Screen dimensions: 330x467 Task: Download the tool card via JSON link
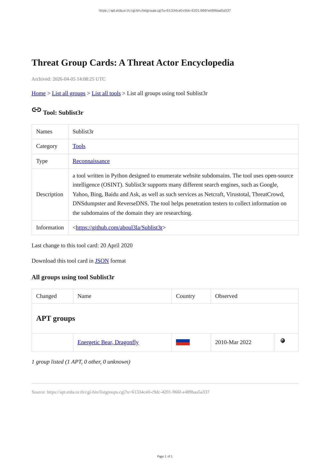(102, 261)
